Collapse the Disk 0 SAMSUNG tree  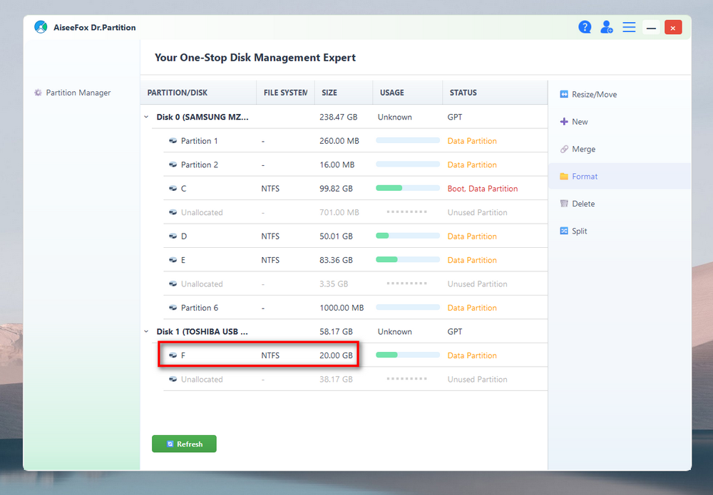[146, 117]
